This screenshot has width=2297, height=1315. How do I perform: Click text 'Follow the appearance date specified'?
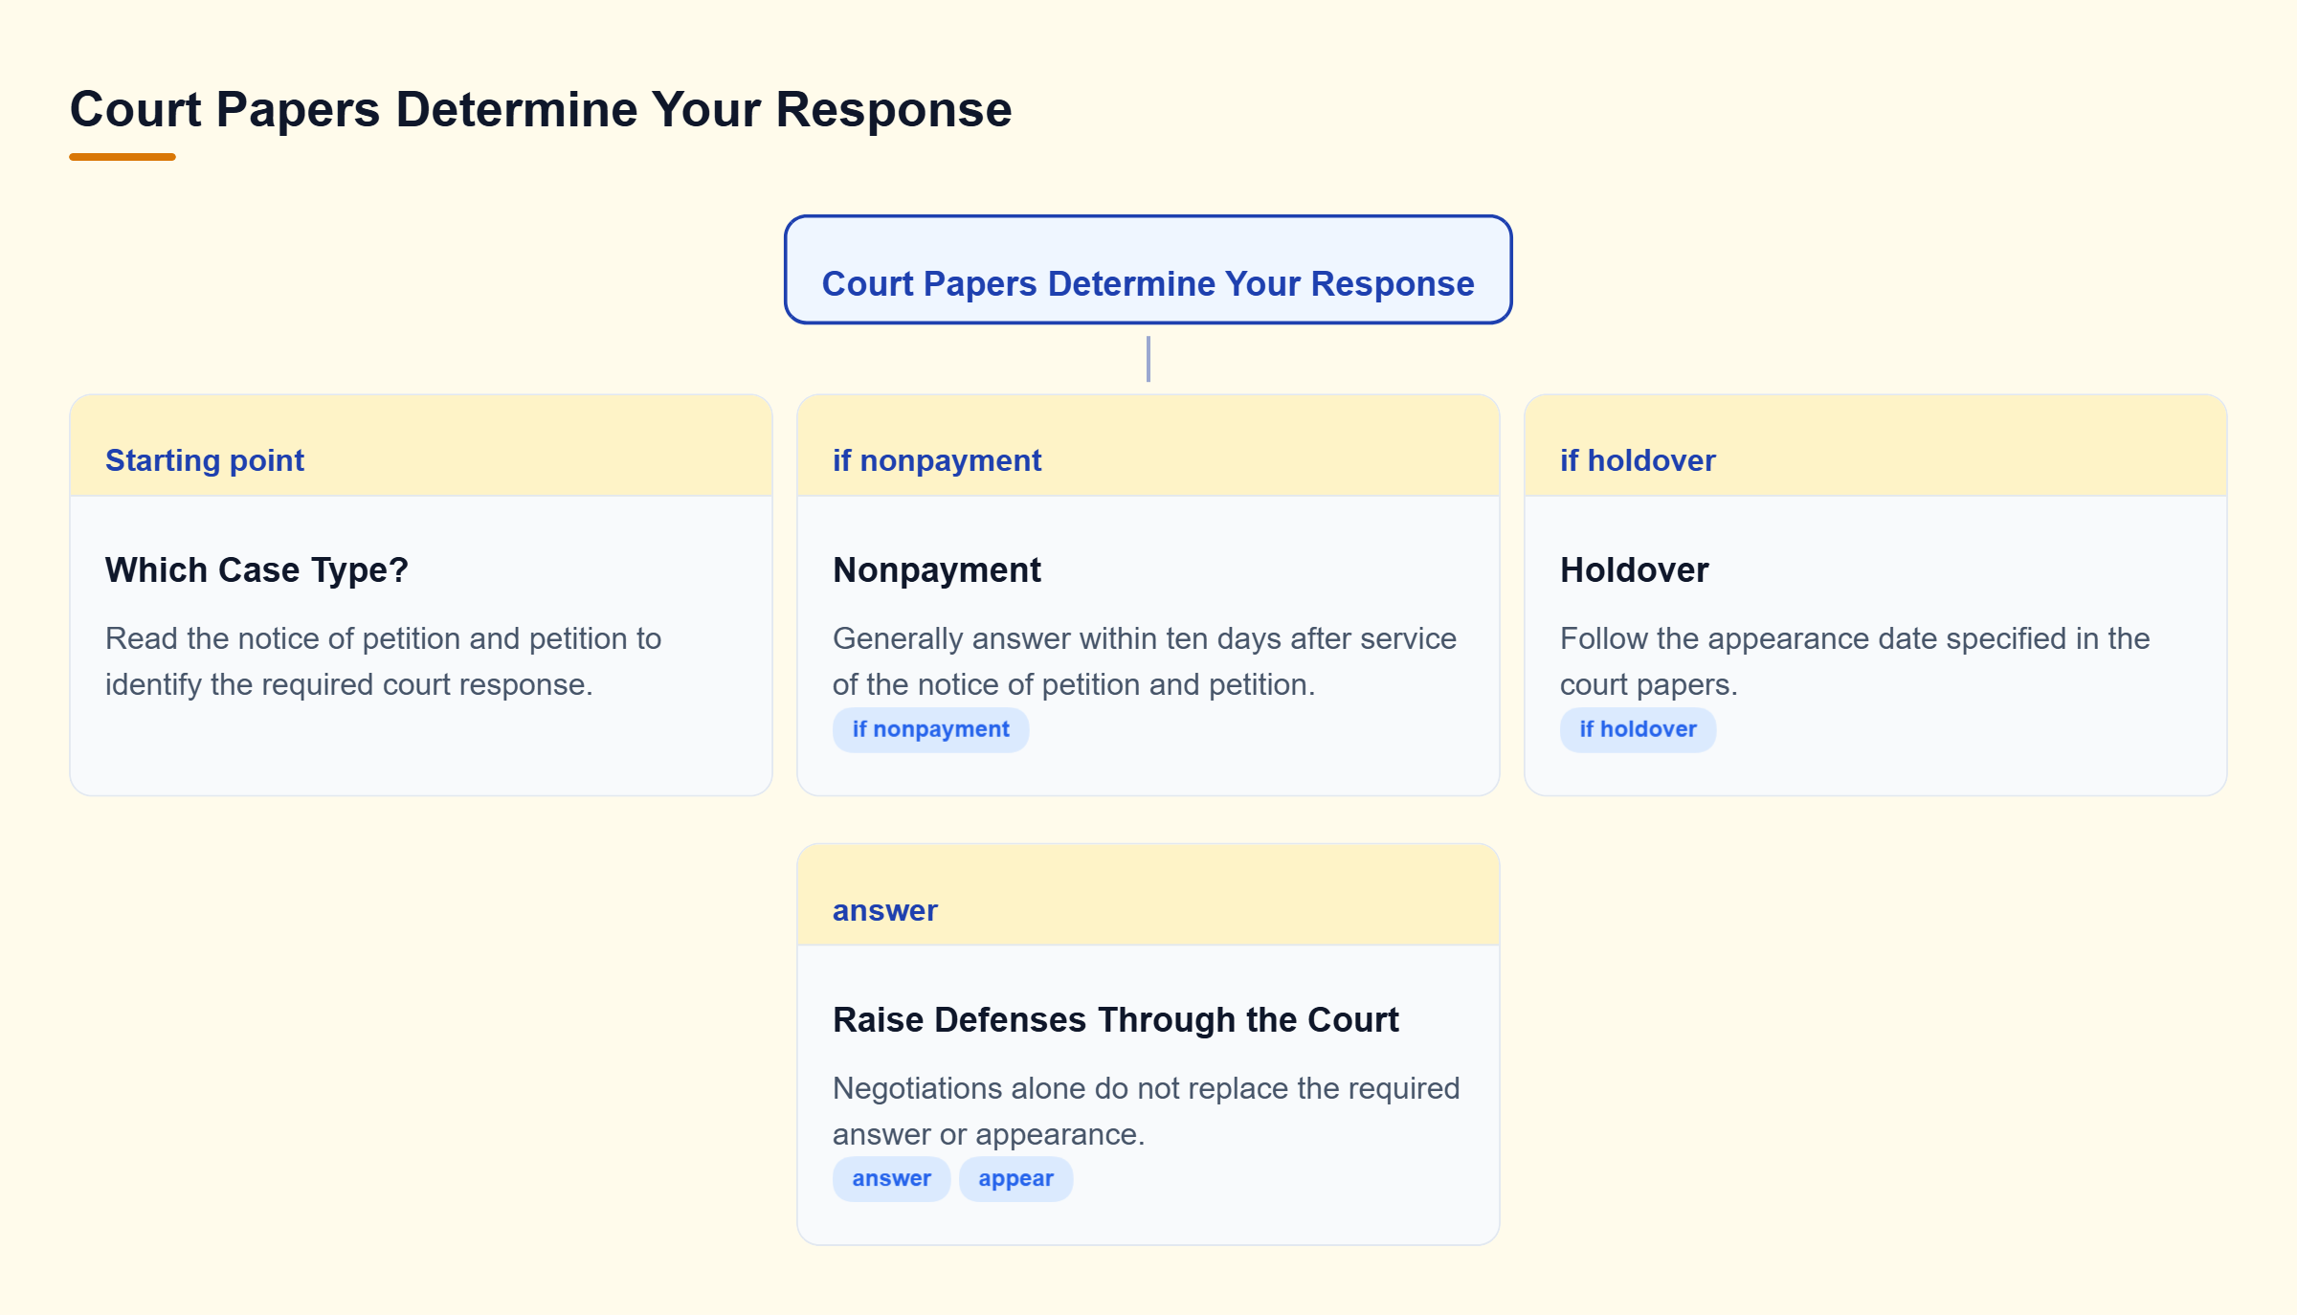coord(1814,638)
